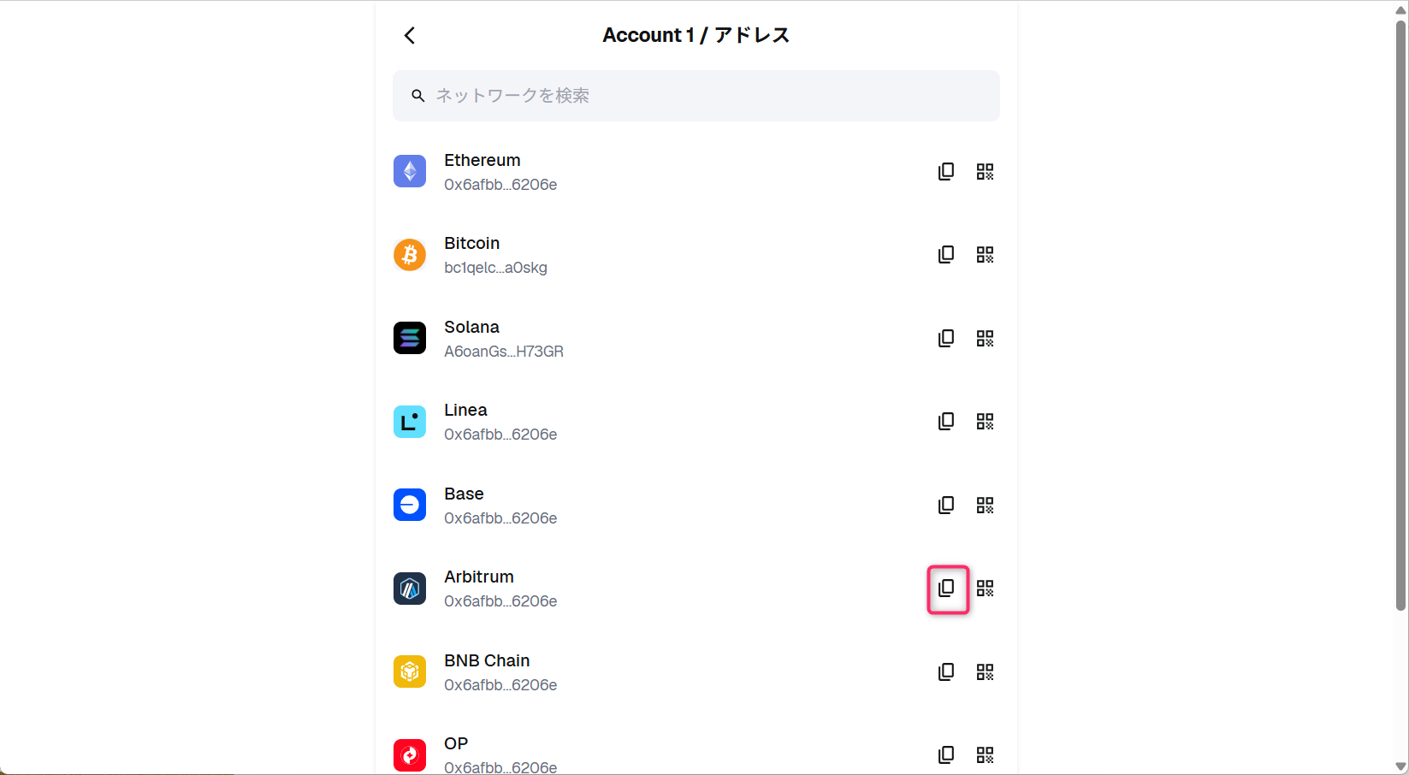Viewport: 1409px width, 775px height.
Task: Copy the Solana address
Action: 946,339
